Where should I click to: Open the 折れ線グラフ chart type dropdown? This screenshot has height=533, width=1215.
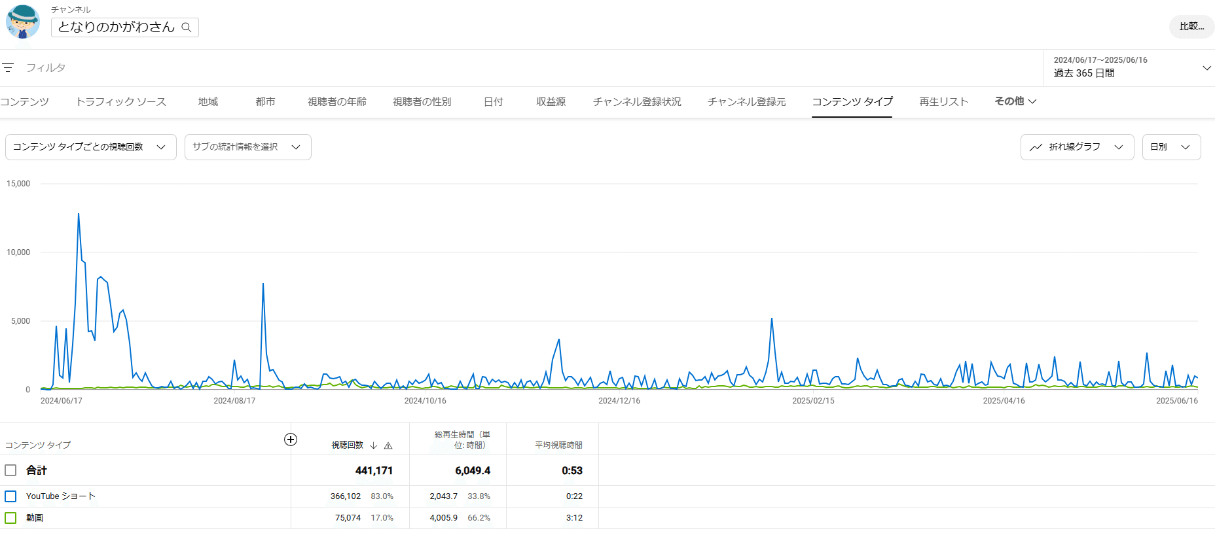click(x=1077, y=147)
